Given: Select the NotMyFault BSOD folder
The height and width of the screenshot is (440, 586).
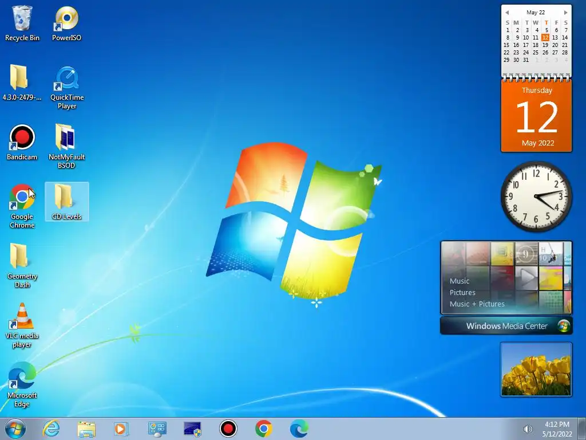Looking at the screenshot, I should coord(66,146).
